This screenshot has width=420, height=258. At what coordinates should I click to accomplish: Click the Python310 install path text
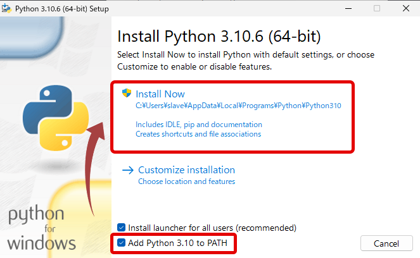[238, 106]
